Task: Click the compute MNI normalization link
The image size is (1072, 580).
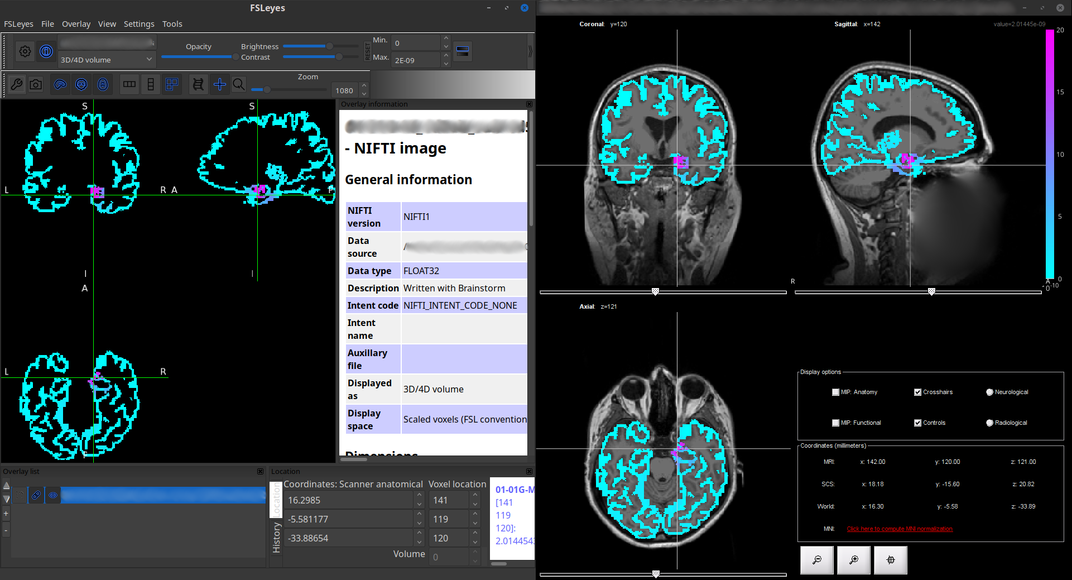Action: 899,529
